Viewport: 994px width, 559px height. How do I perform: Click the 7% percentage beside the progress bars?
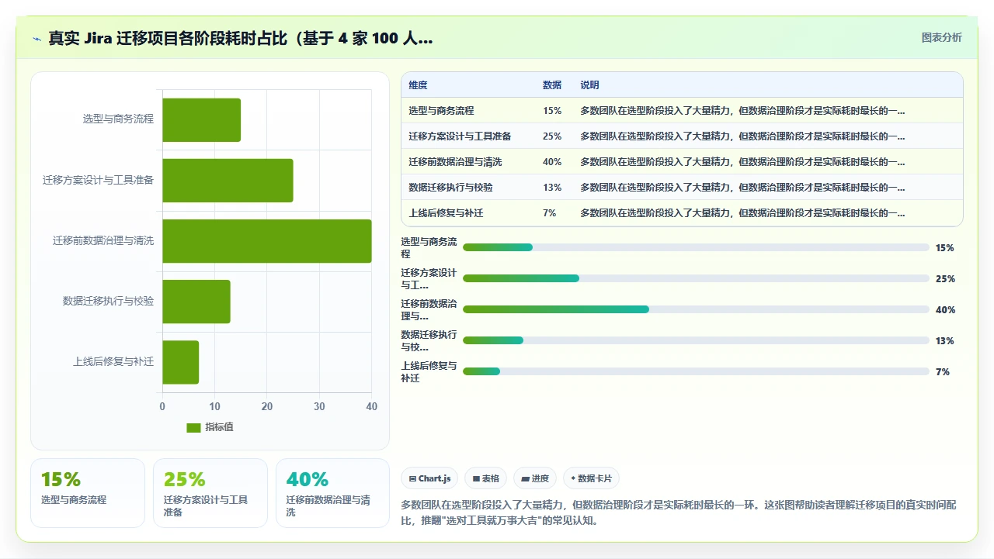click(x=943, y=372)
